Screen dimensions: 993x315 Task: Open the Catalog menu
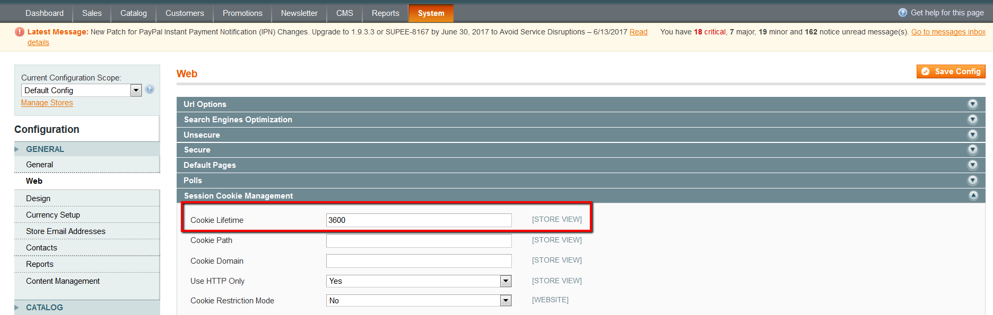[134, 13]
